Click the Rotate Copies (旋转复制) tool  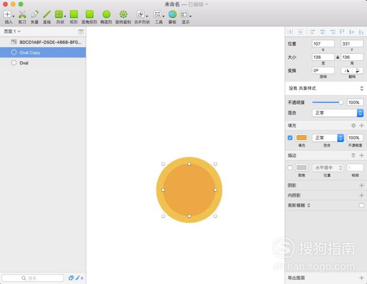(x=124, y=14)
